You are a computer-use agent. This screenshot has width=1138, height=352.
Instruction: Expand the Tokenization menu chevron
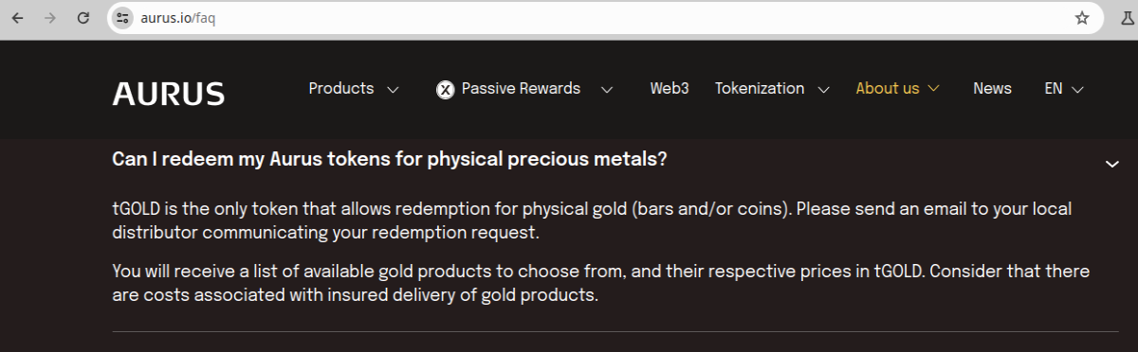[823, 90]
